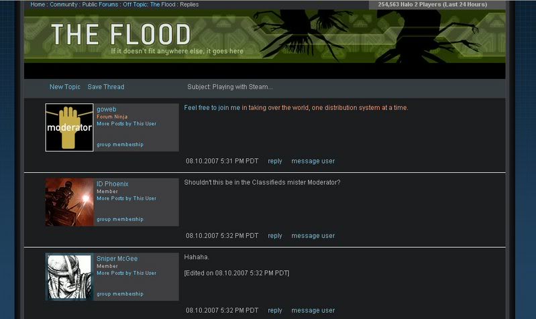The image size is (536, 319).
Task: View more posts by Sniper McGee
Action: [127, 273]
